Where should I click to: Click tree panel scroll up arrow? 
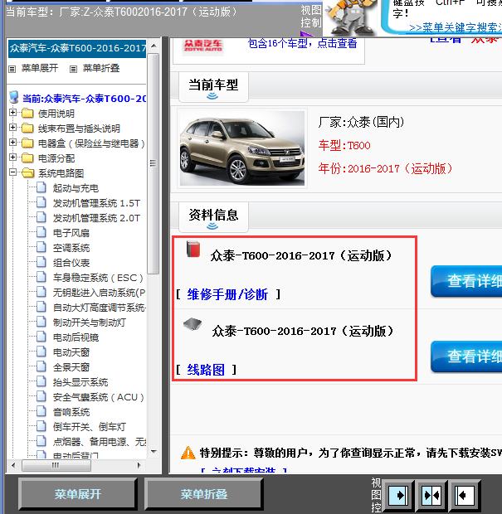(154, 46)
